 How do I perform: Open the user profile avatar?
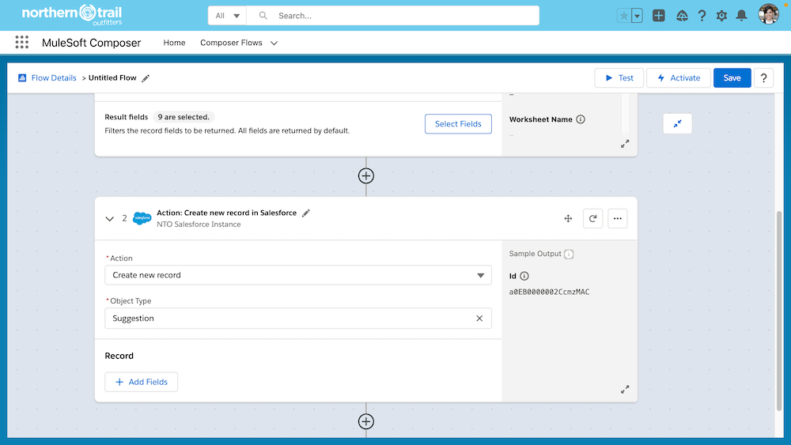click(x=768, y=14)
